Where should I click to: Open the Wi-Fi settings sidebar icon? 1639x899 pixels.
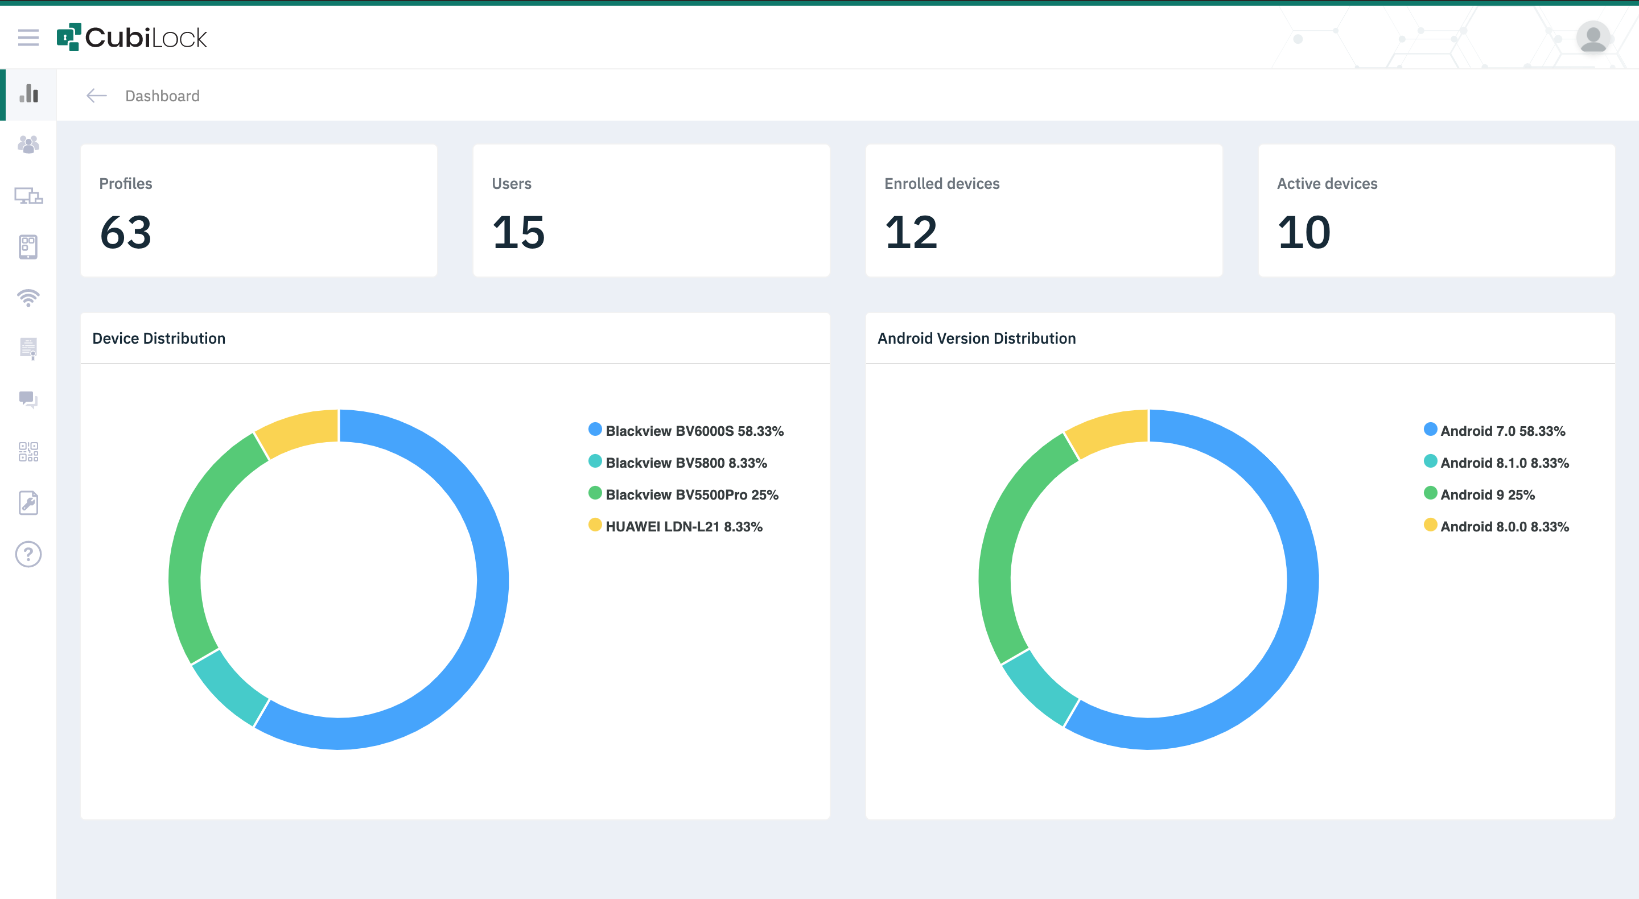pyautogui.click(x=28, y=298)
